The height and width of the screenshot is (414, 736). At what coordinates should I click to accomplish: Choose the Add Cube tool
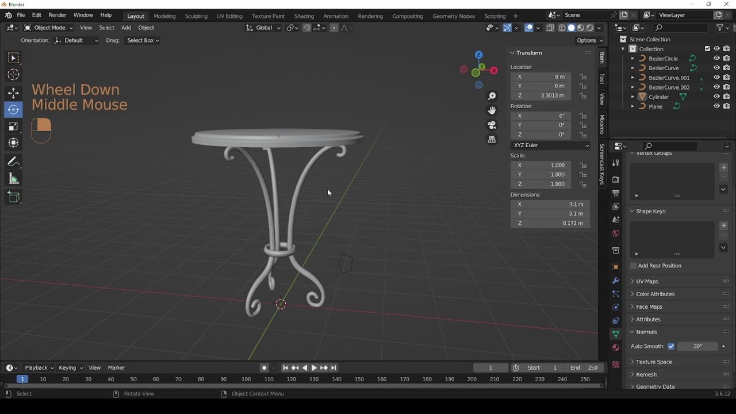coord(13,197)
